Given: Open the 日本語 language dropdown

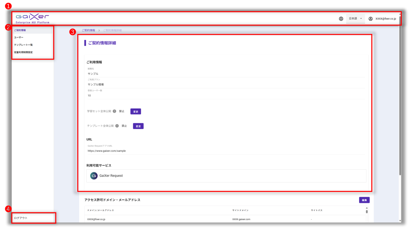Looking at the screenshot, I should tap(355, 19).
